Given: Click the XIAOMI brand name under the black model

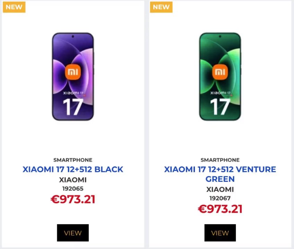Looking at the screenshot, I should pos(73,180).
